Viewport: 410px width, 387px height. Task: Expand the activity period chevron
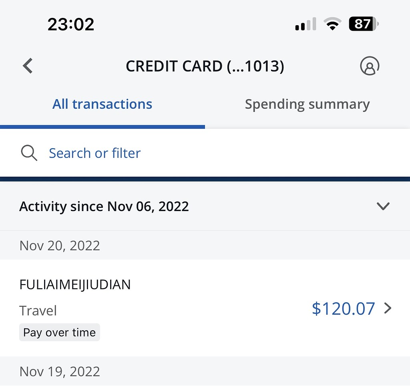click(x=383, y=206)
